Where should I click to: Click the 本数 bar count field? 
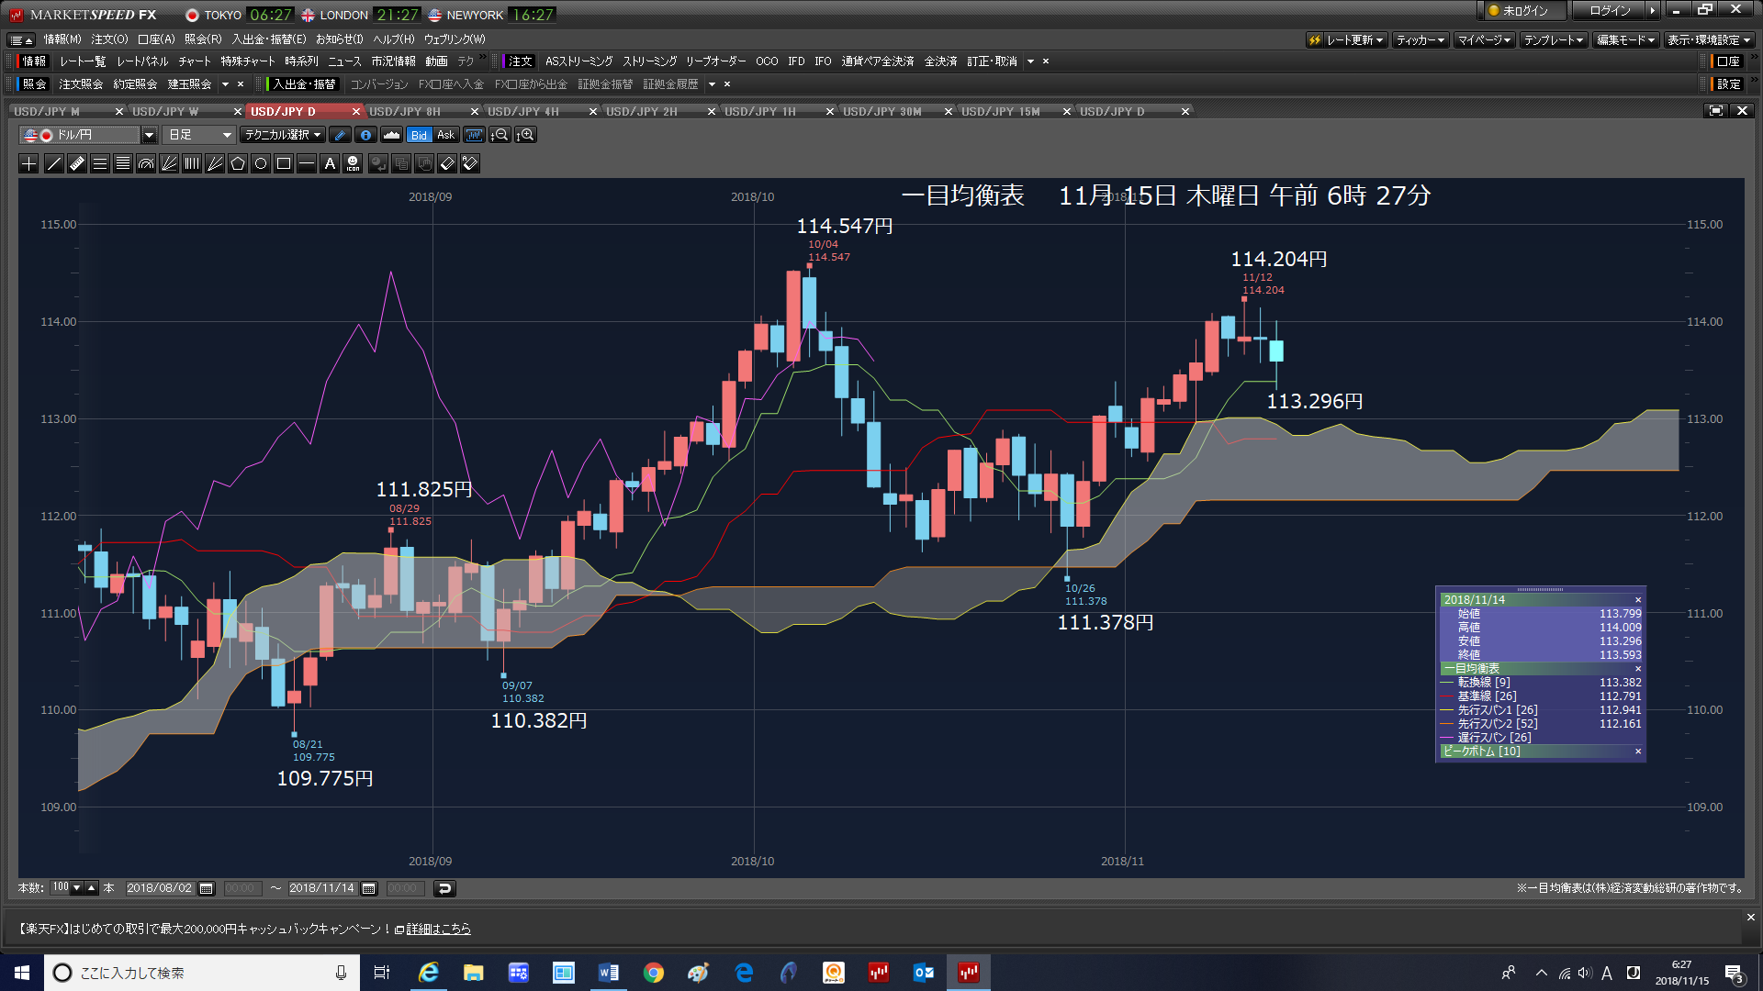pos(61,888)
